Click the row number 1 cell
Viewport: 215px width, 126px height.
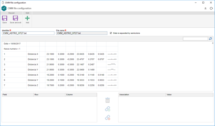click(x=14, y=54)
